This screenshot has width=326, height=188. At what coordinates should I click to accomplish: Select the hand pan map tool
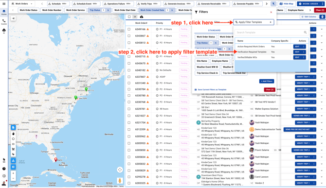13,134
